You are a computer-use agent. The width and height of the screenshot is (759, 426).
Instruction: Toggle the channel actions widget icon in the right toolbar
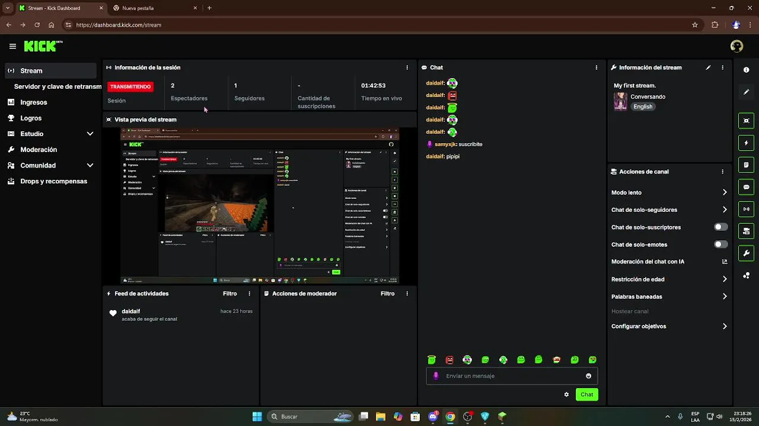coord(746,231)
